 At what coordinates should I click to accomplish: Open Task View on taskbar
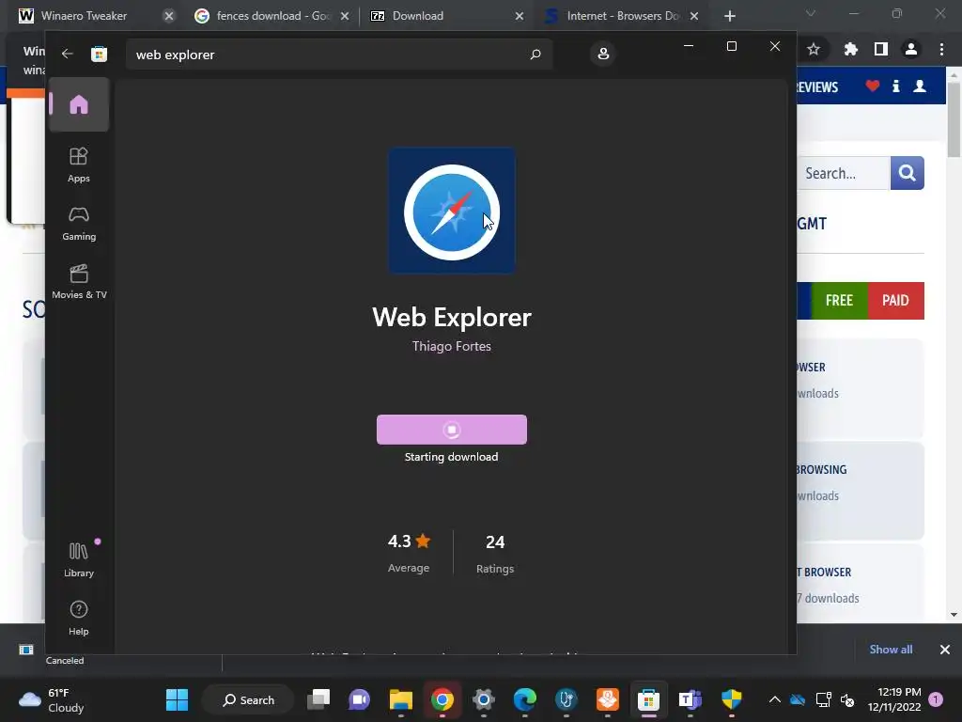click(318, 699)
